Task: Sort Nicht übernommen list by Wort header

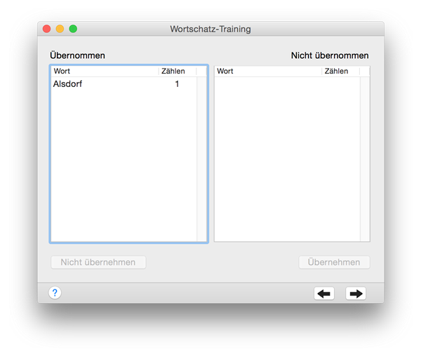Action: click(268, 71)
